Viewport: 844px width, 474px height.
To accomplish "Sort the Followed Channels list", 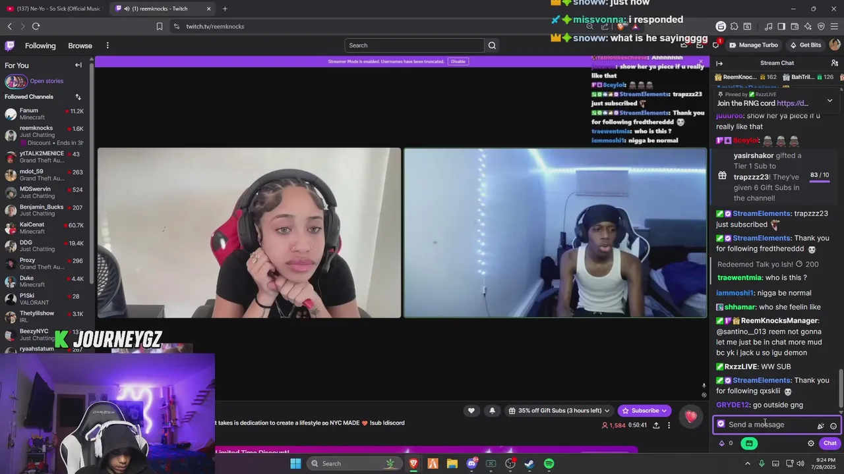I will tap(78, 97).
